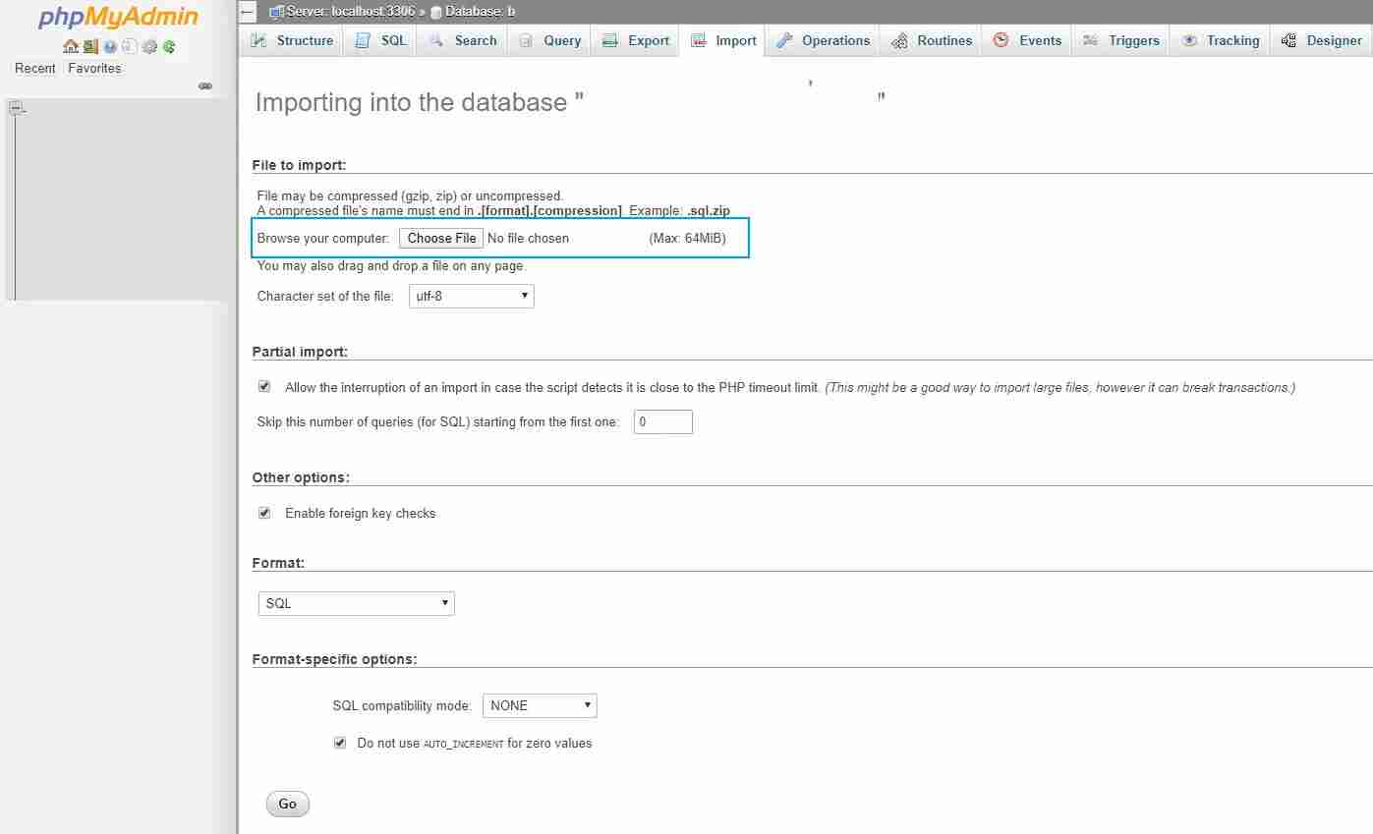View the Triggers tab
1373x834 pixels.
click(1121, 40)
